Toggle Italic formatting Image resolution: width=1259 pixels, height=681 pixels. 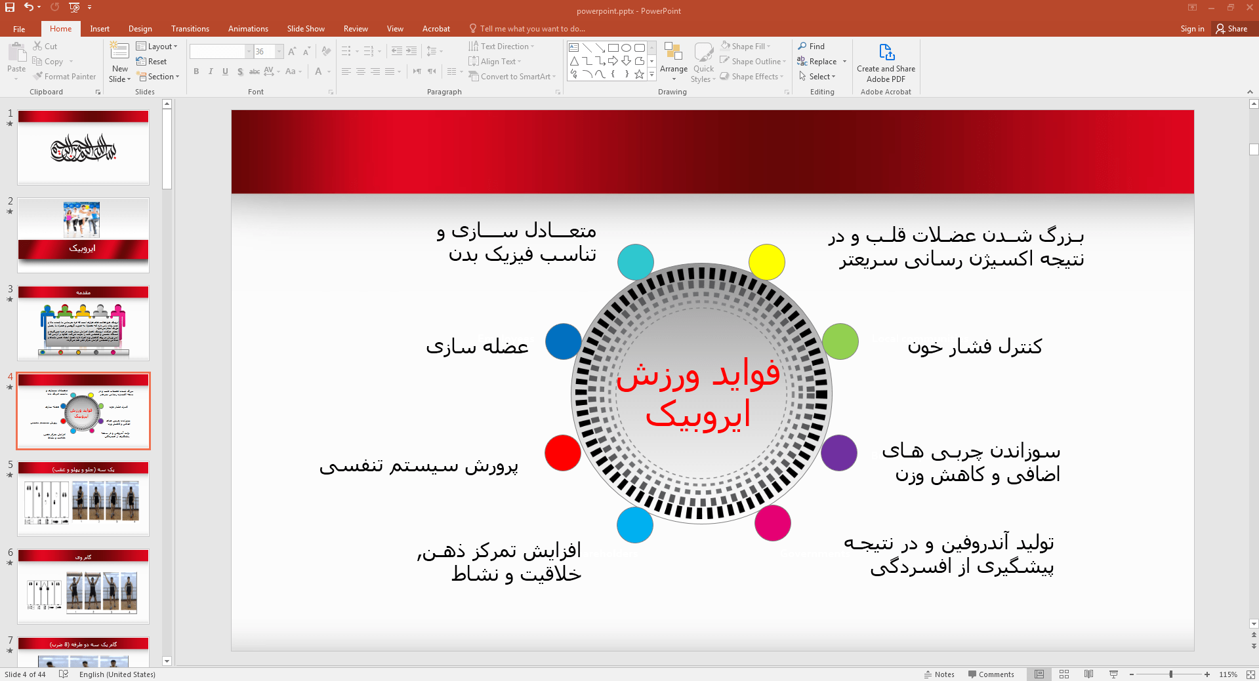click(211, 71)
